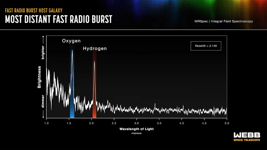Click the "microns" unit label
The image size is (267, 150).
pos(136,133)
